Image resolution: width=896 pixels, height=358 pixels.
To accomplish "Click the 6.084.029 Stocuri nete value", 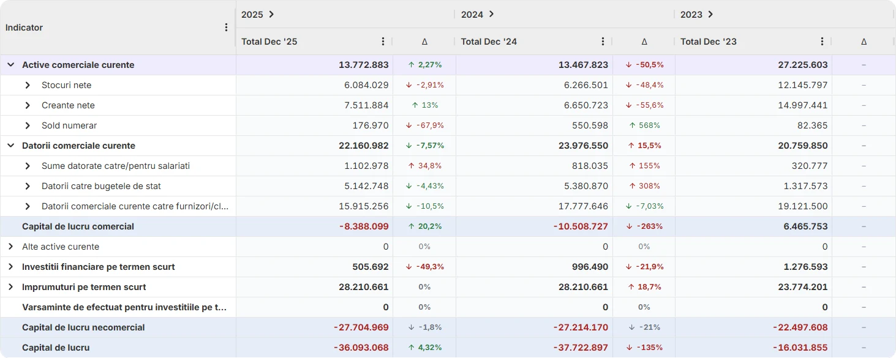I will click(x=366, y=85).
